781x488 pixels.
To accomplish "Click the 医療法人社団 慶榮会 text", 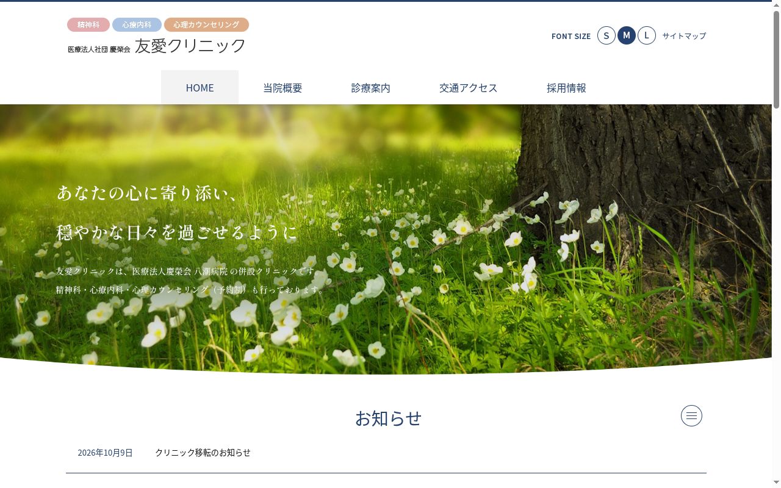I will pos(99,49).
